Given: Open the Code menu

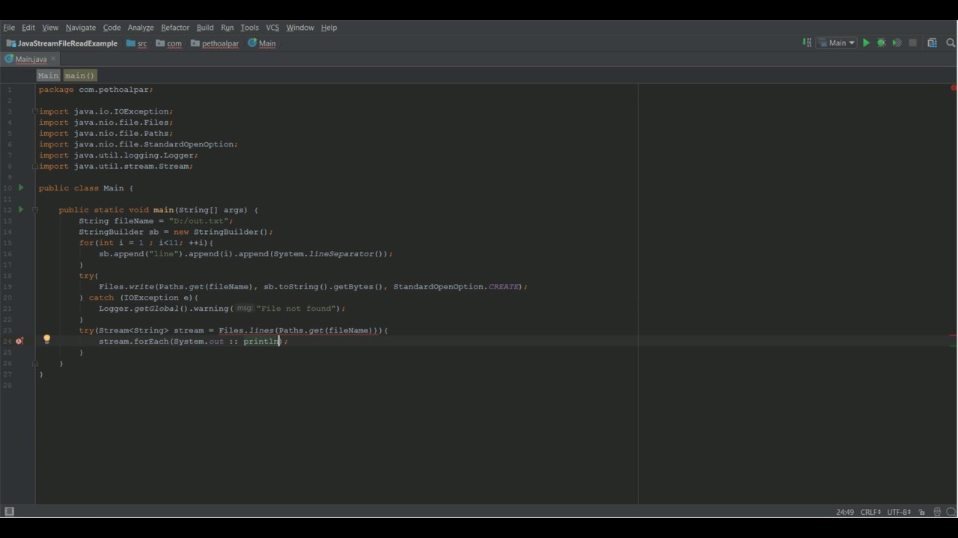Looking at the screenshot, I should [112, 28].
